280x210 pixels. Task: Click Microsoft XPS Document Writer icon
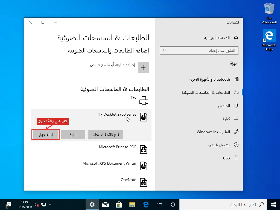[x=144, y=166]
